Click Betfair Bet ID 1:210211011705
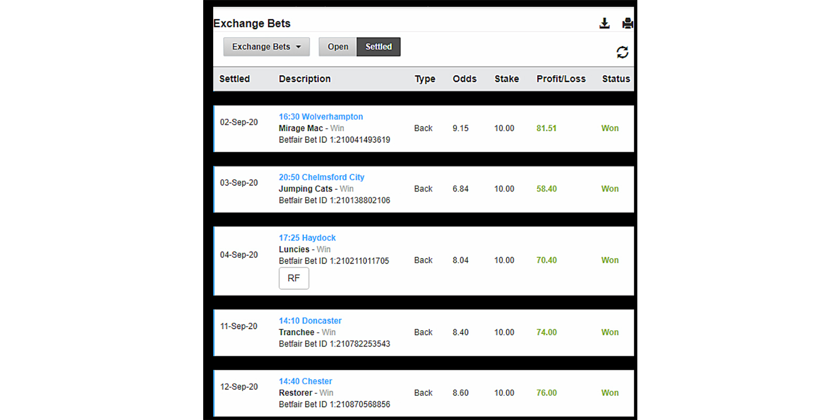 334,261
